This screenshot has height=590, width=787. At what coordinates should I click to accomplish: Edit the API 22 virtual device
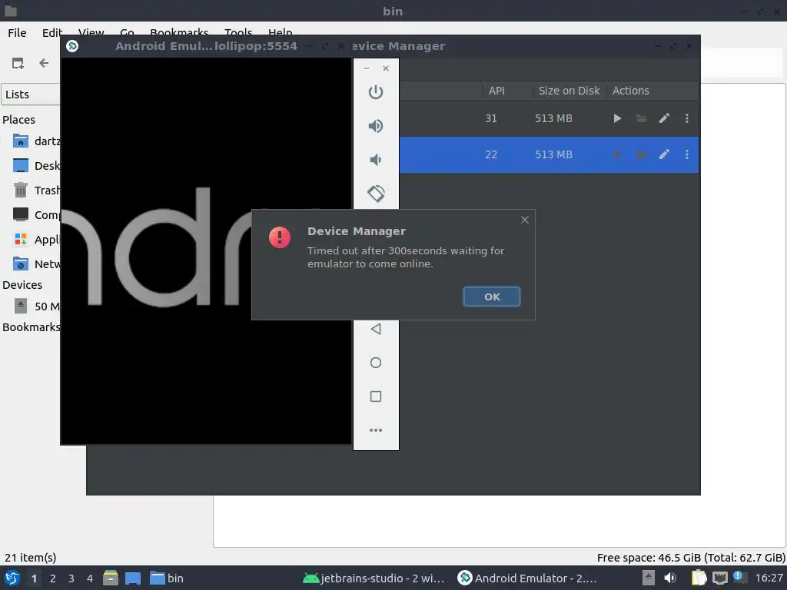(664, 154)
